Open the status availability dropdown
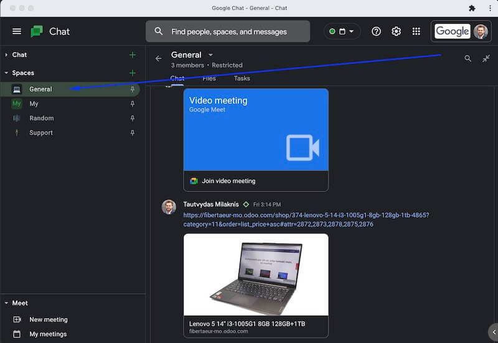This screenshot has width=498, height=343. tap(342, 32)
